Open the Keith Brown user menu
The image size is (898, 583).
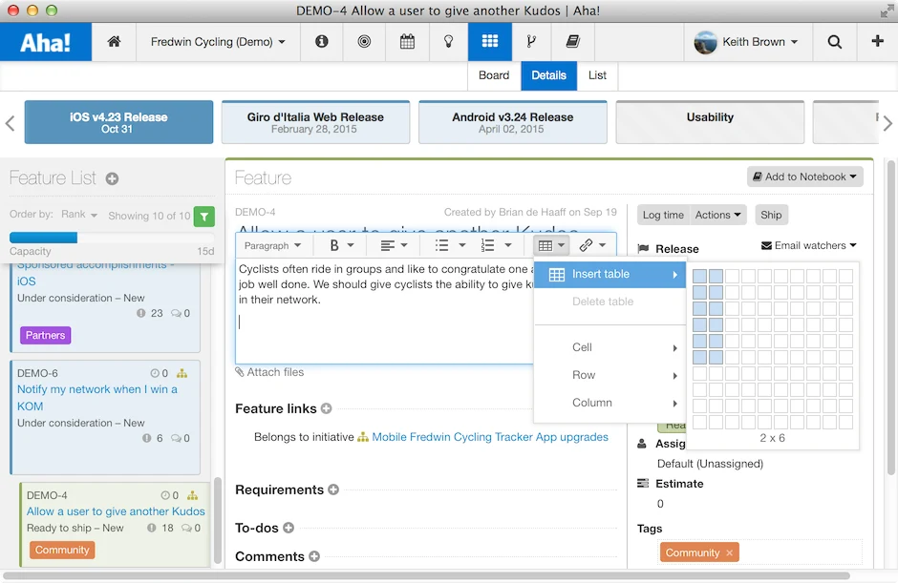[747, 42]
